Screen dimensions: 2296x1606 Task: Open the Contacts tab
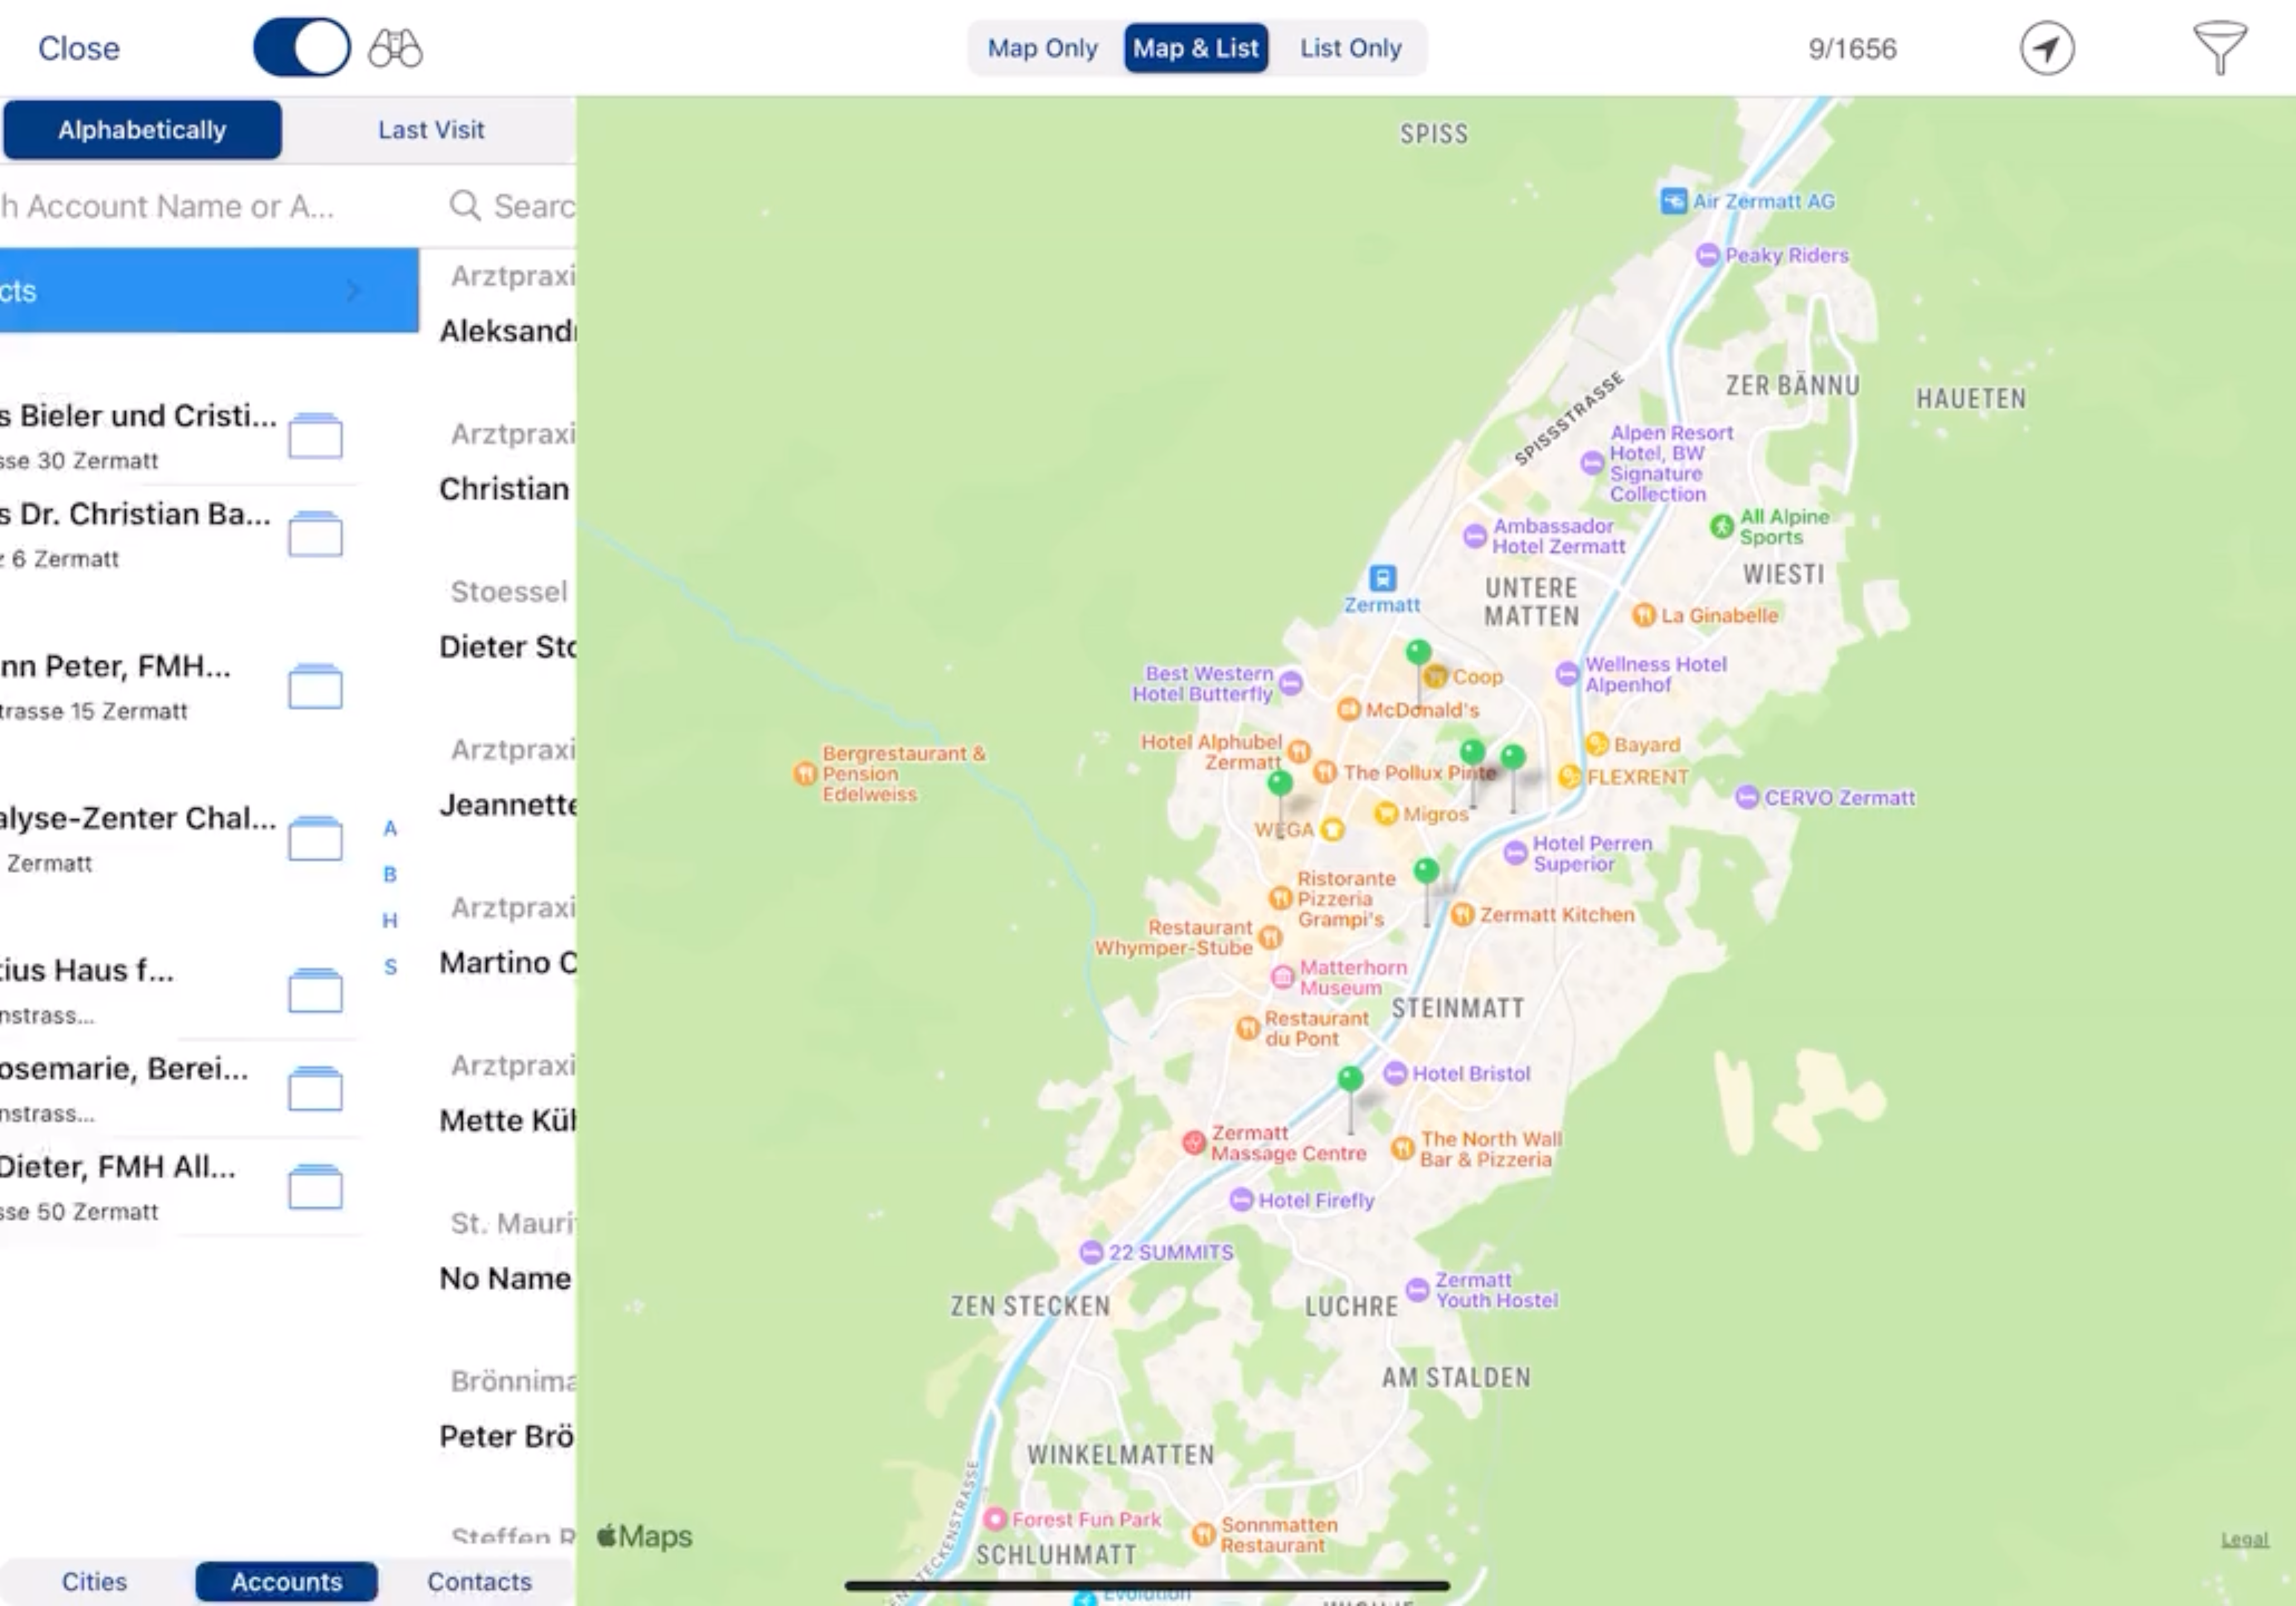tap(479, 1582)
